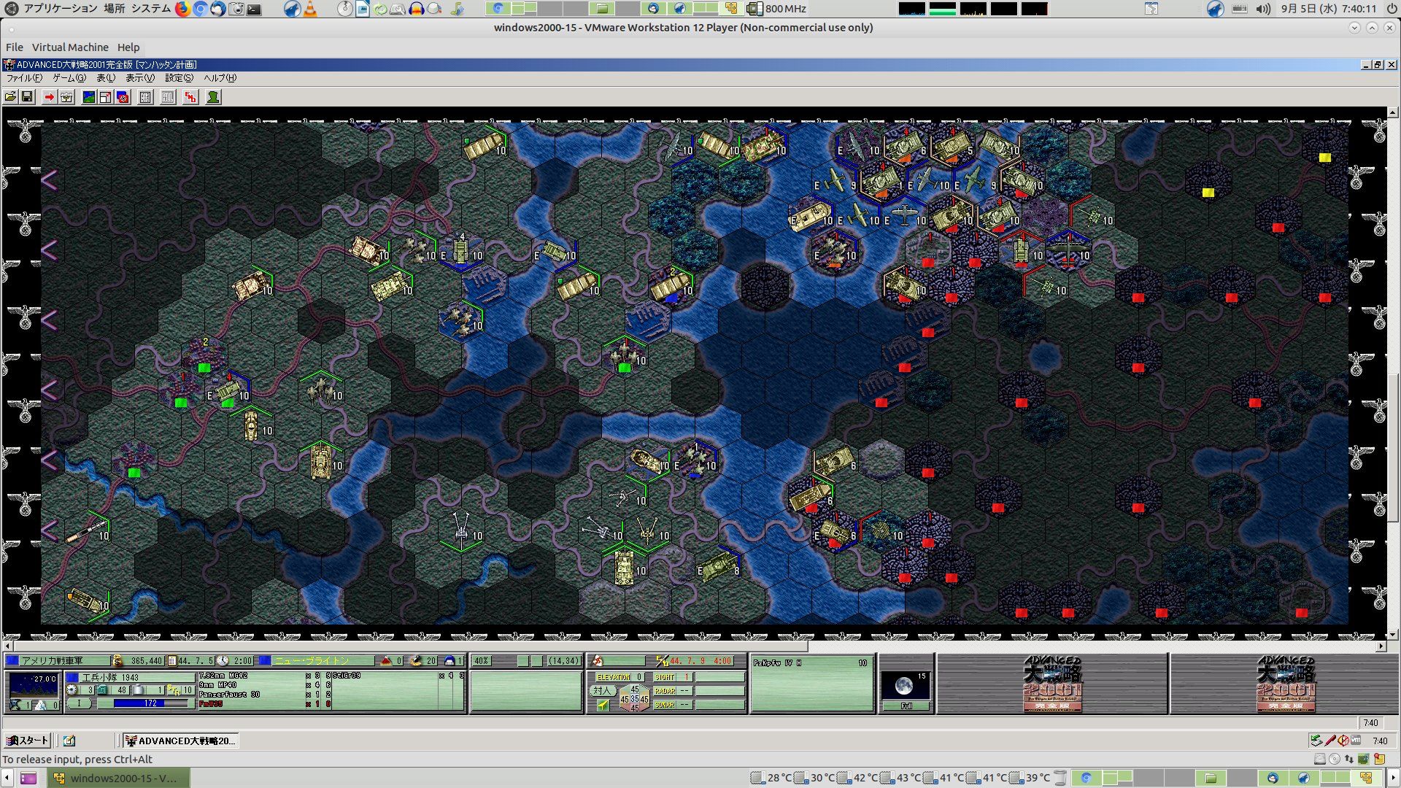The image size is (1401, 788).
Task: Launch the screenshot camera tool from the panel
Action: click(x=236, y=9)
